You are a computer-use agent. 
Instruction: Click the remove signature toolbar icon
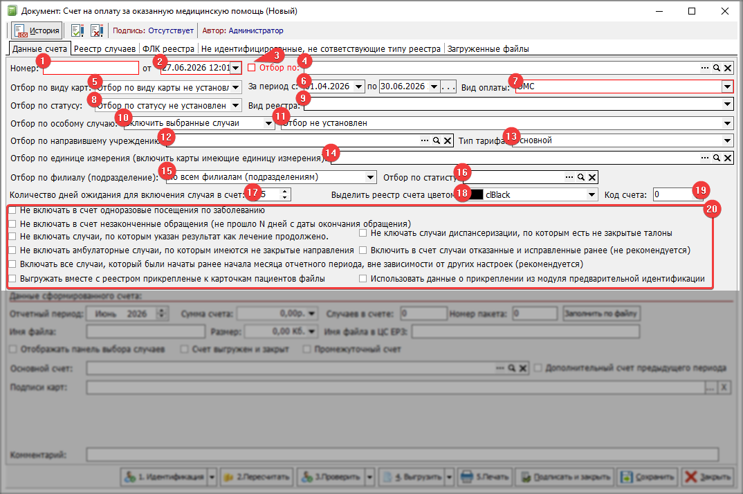click(97, 31)
